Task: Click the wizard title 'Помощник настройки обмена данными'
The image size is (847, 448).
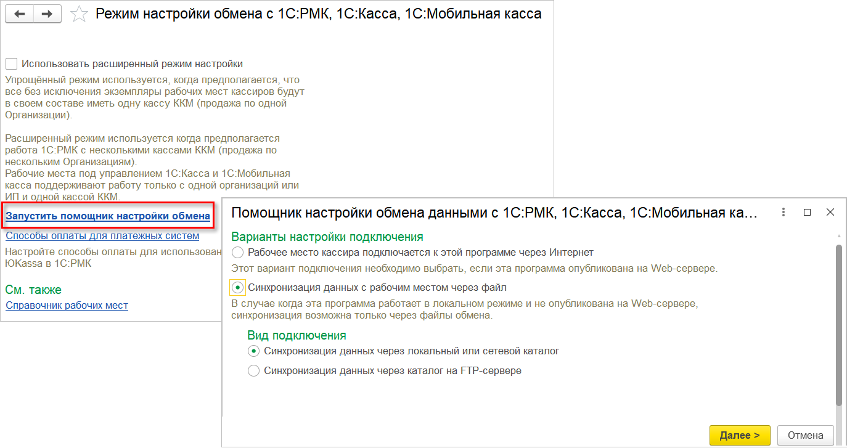Action: [x=494, y=213]
